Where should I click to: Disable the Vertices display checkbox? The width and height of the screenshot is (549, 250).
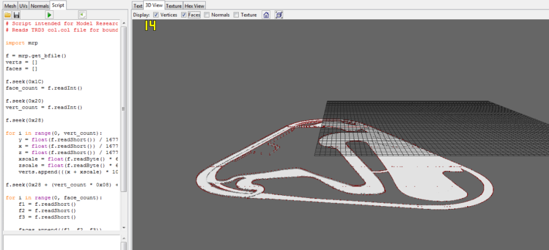pos(156,15)
